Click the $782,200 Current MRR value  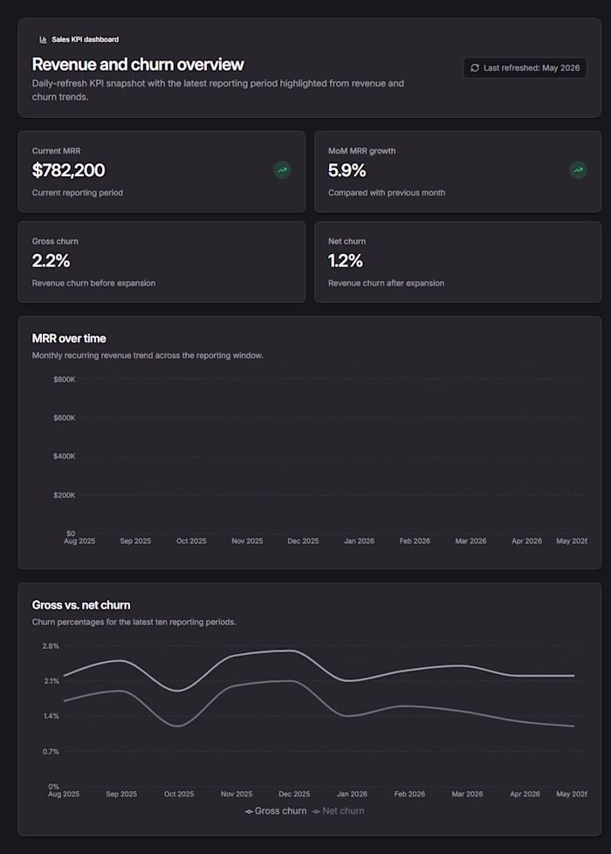coord(69,170)
